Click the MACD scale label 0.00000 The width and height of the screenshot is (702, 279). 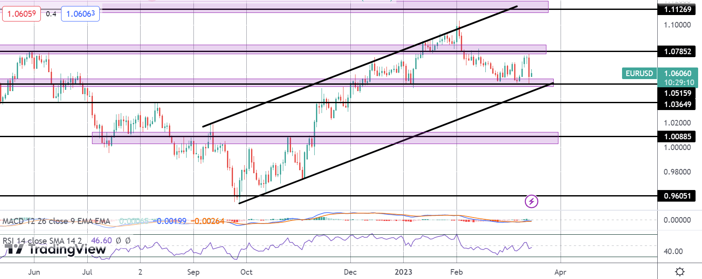click(x=677, y=220)
